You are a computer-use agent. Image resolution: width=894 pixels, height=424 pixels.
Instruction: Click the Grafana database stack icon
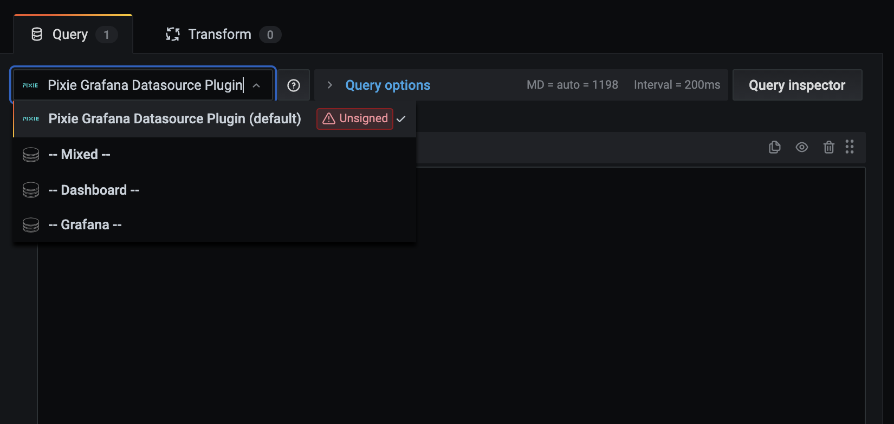(x=31, y=224)
